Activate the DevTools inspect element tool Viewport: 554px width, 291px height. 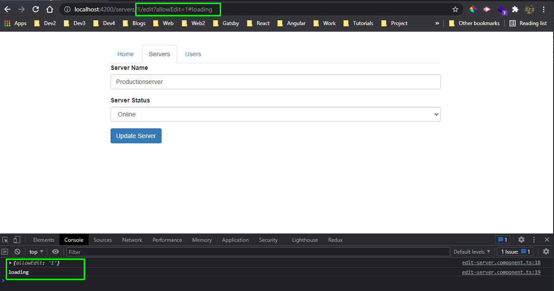[5, 240]
